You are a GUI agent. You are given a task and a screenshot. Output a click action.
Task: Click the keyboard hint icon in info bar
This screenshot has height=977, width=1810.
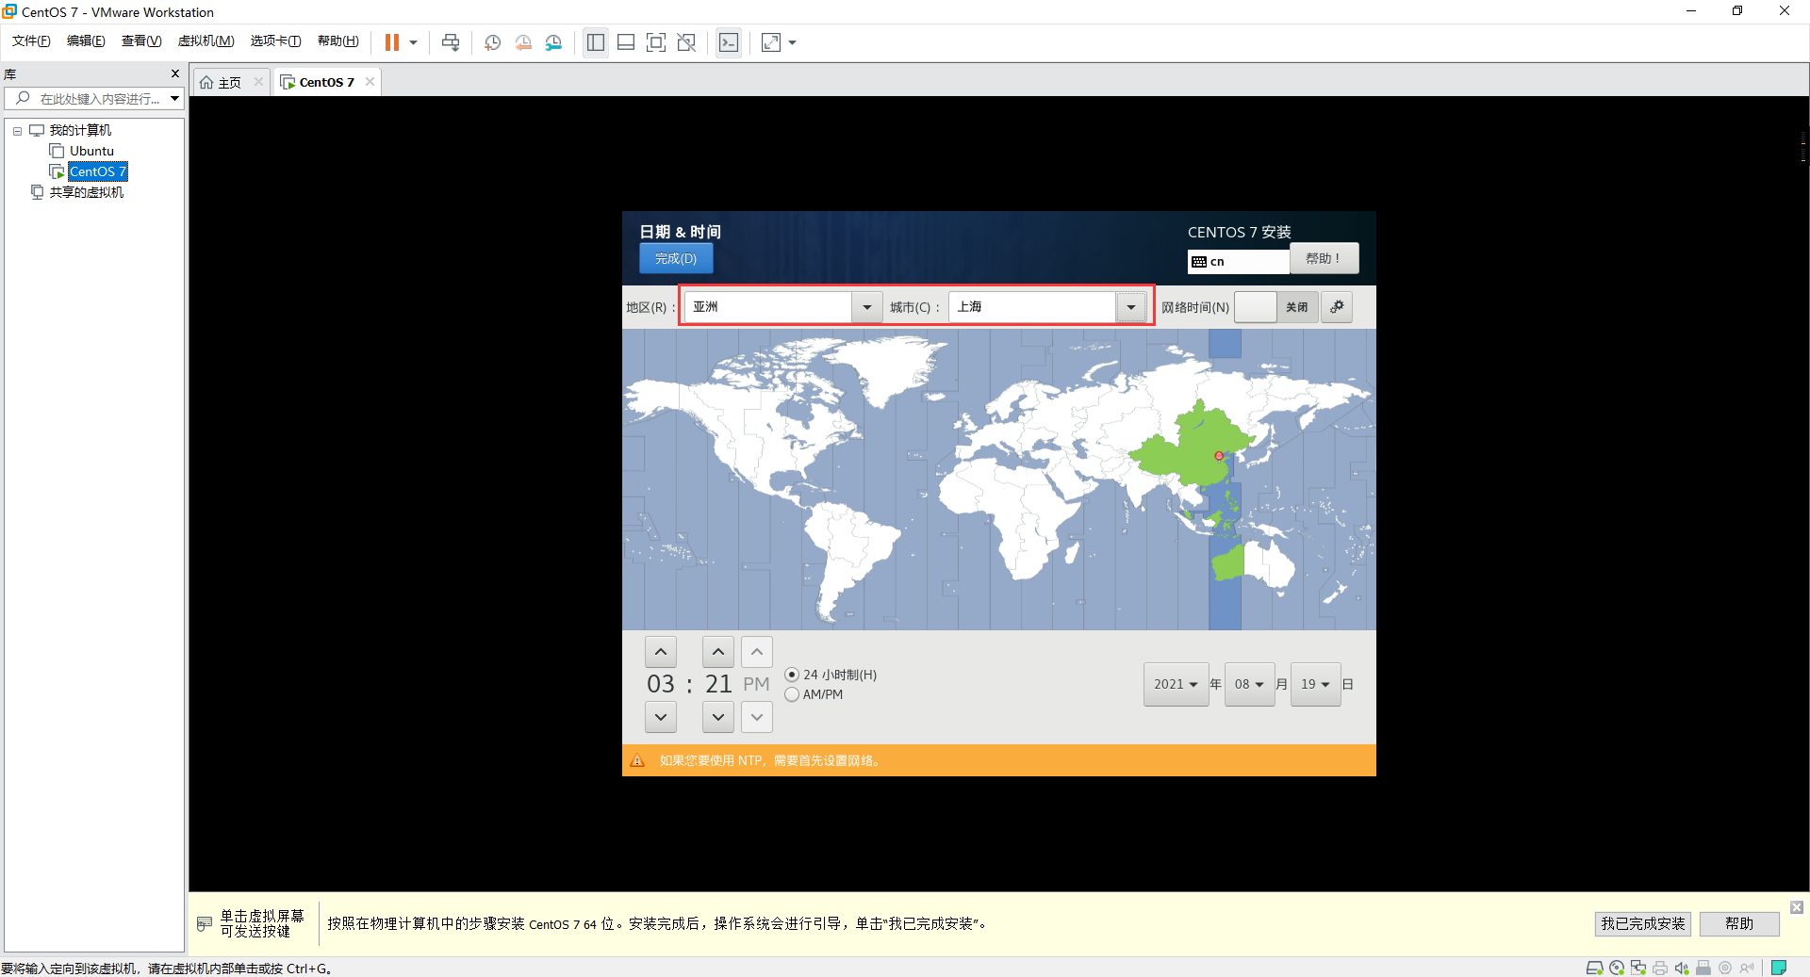(x=205, y=923)
